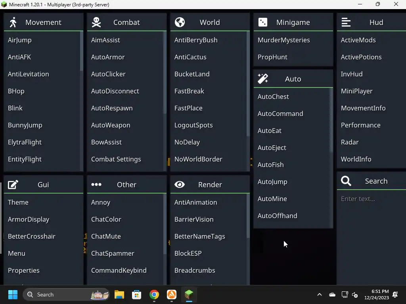The width and height of the screenshot is (406, 304).
Task: Open the clock showing 6:51 PM
Action: 377,294
